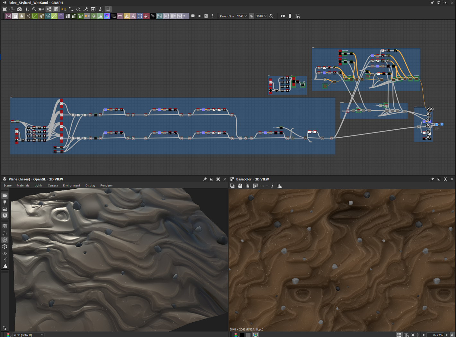Image resolution: width=456 pixels, height=337 pixels.
Task: Add a Text node from the toolbar
Action: point(133,16)
